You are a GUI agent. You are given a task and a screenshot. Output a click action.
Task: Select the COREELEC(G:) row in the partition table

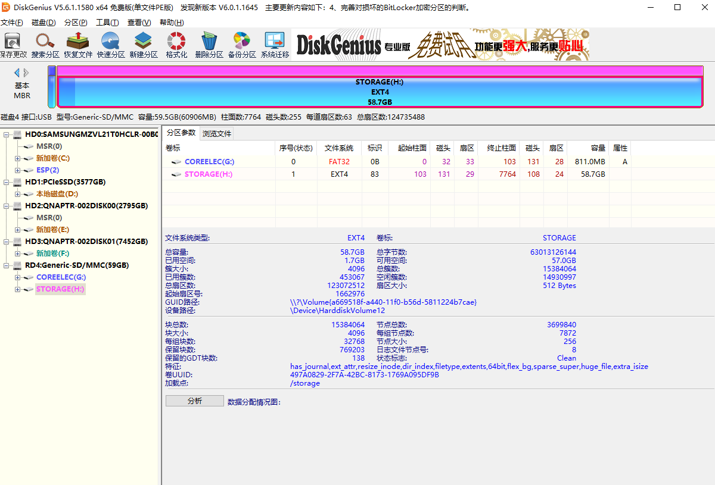pyautogui.click(x=208, y=162)
